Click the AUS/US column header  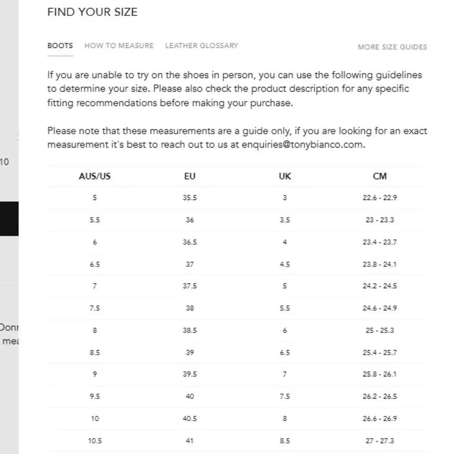click(94, 176)
